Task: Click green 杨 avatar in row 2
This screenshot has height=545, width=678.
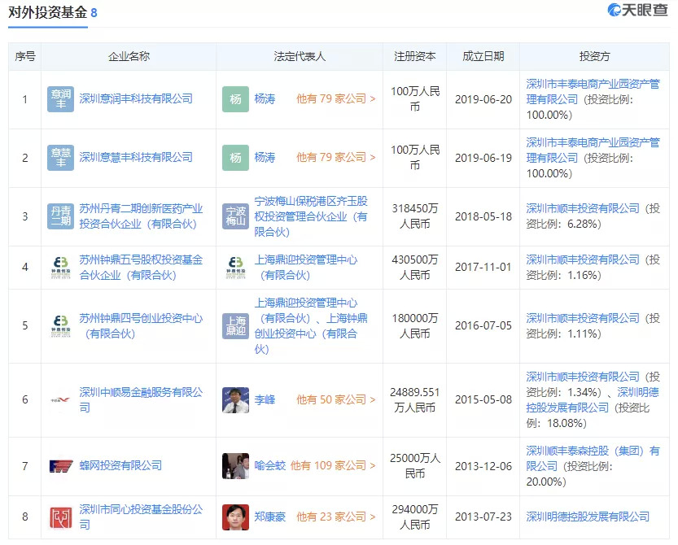Action: (235, 157)
